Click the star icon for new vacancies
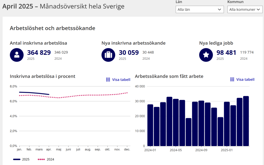Screen dimensions: 264x165 206,55
